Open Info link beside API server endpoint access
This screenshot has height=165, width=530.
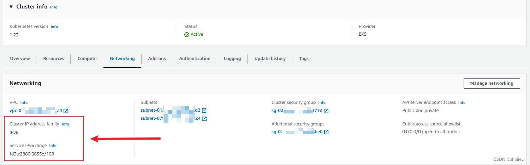pyautogui.click(x=462, y=102)
